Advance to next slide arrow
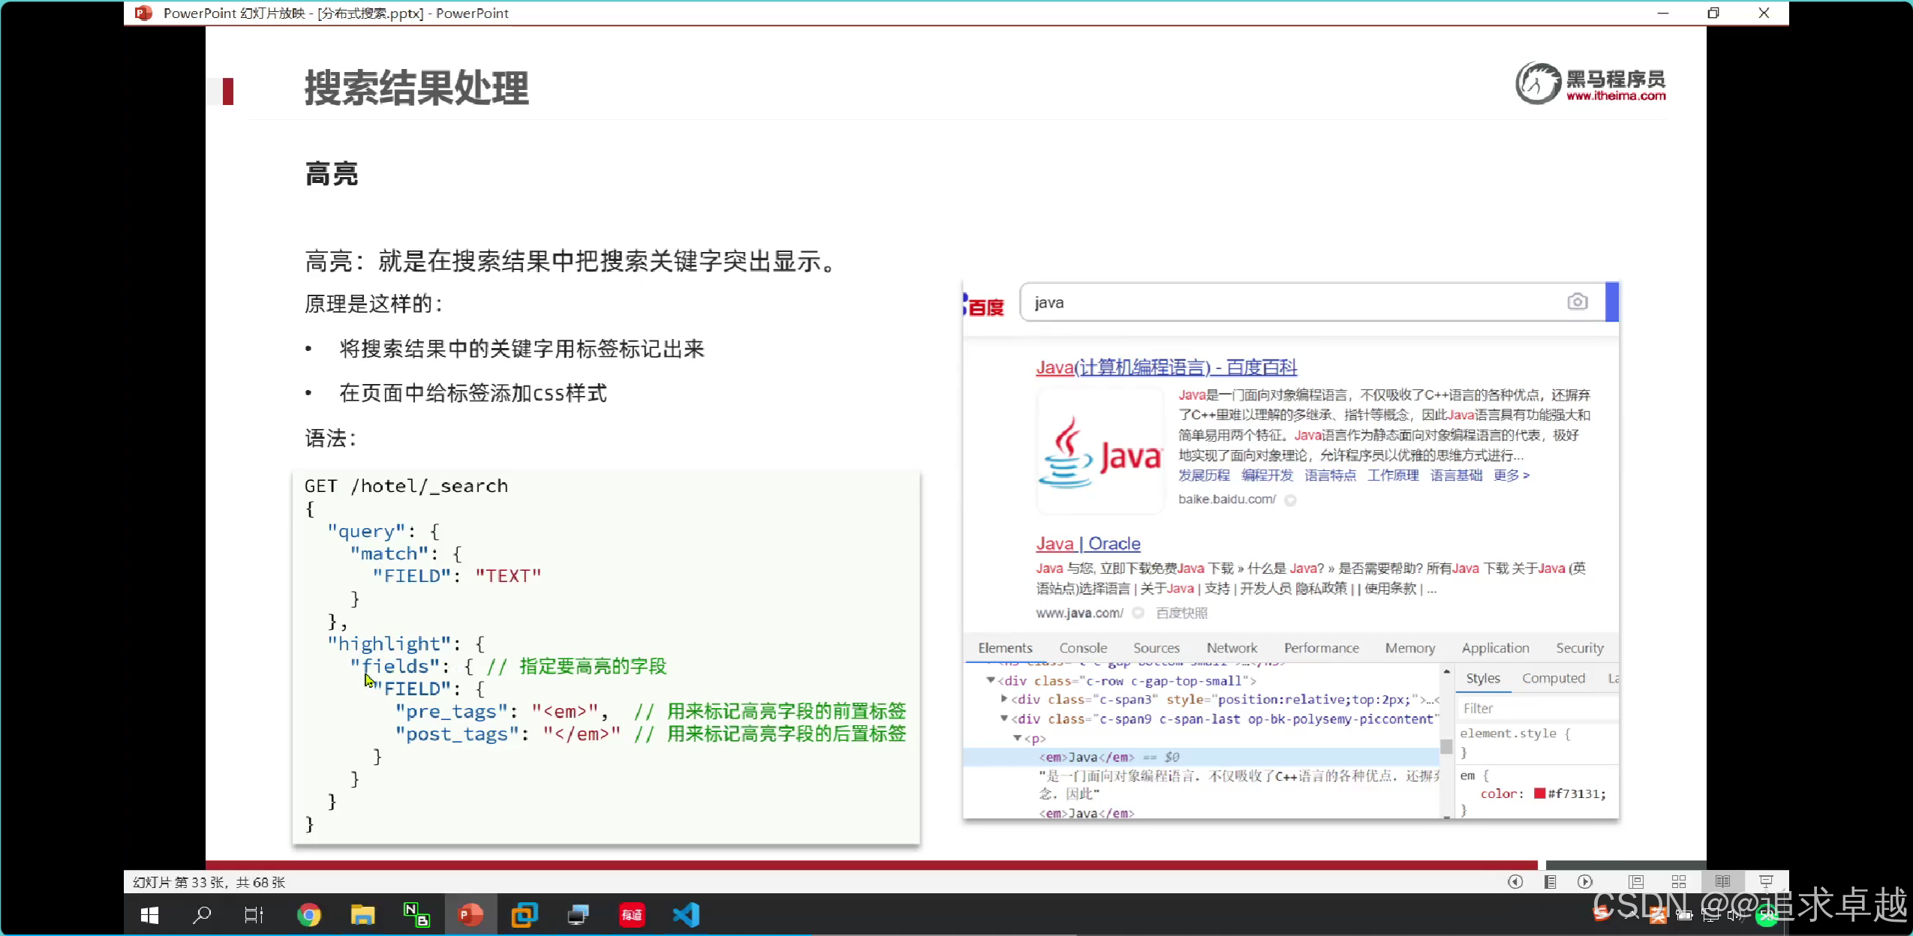 coord(1584,882)
